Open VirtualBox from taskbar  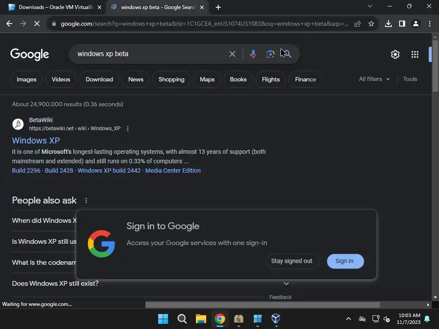coord(276,319)
